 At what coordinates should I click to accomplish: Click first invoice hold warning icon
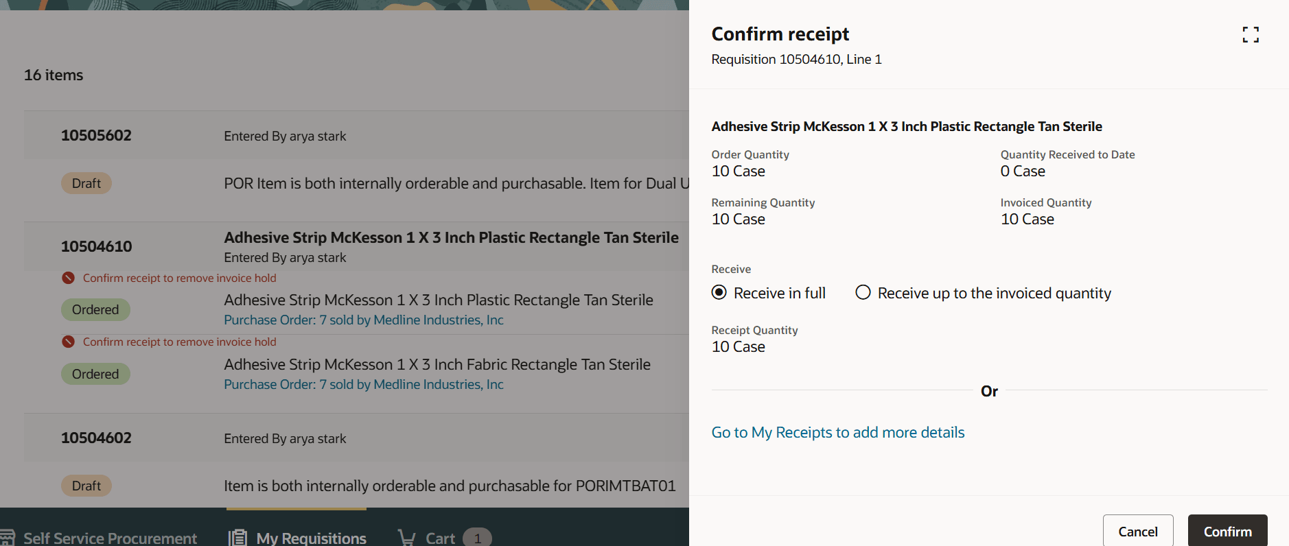[x=68, y=278]
